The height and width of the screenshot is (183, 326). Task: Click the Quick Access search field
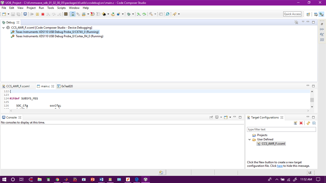click(x=292, y=14)
